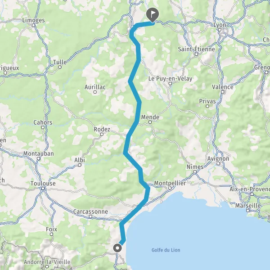Click the Marseille city marker
This screenshot has width=270, height=270.
tap(248, 210)
